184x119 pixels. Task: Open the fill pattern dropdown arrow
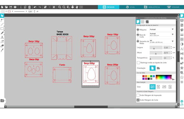pos(6,11)
